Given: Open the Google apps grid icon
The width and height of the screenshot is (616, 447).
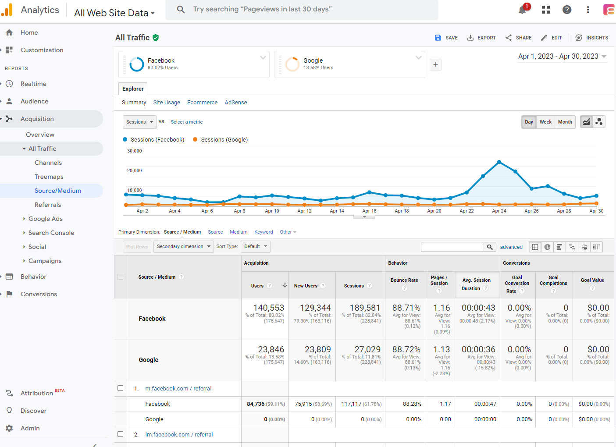Looking at the screenshot, I should click(x=546, y=10).
